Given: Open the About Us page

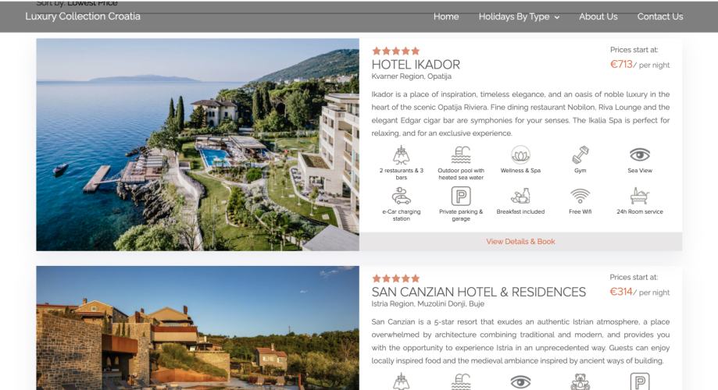Looking at the screenshot, I should tap(598, 16).
